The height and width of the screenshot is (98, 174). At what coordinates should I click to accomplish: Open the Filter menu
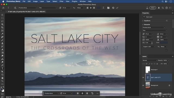(61, 1)
